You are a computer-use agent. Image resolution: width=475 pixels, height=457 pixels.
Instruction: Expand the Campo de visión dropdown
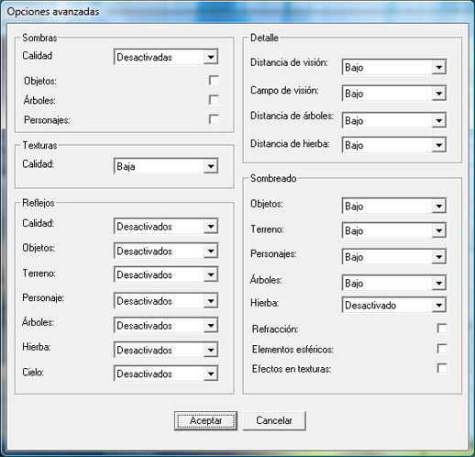394,94
